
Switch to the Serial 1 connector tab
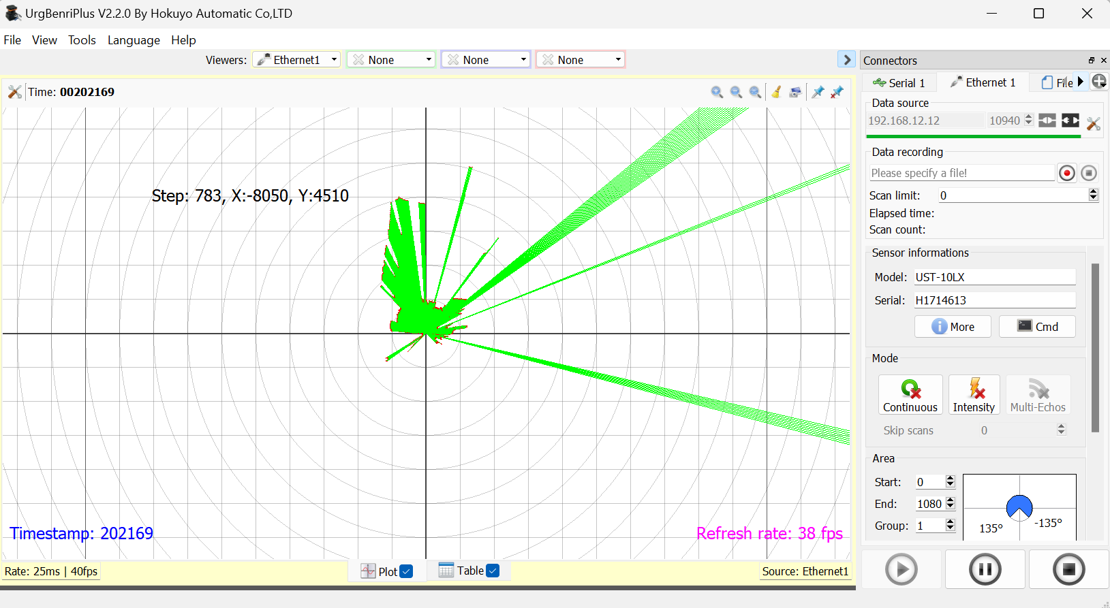899,82
